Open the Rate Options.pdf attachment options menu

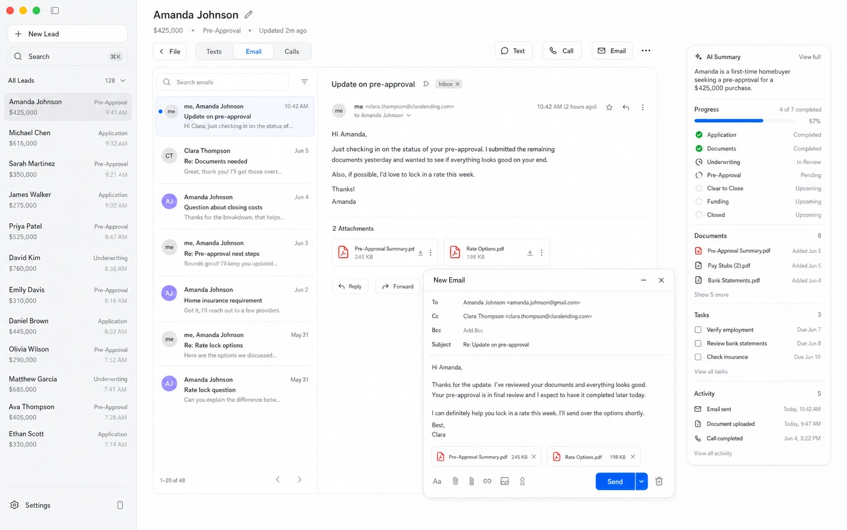(x=542, y=253)
